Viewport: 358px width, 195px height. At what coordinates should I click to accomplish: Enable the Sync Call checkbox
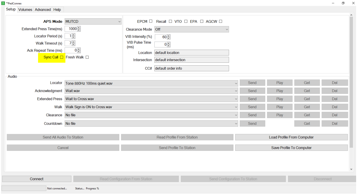(62, 57)
